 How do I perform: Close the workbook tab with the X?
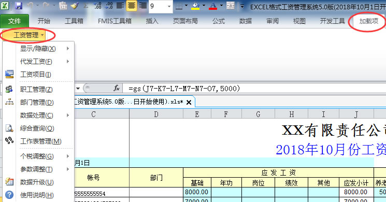[189, 103]
